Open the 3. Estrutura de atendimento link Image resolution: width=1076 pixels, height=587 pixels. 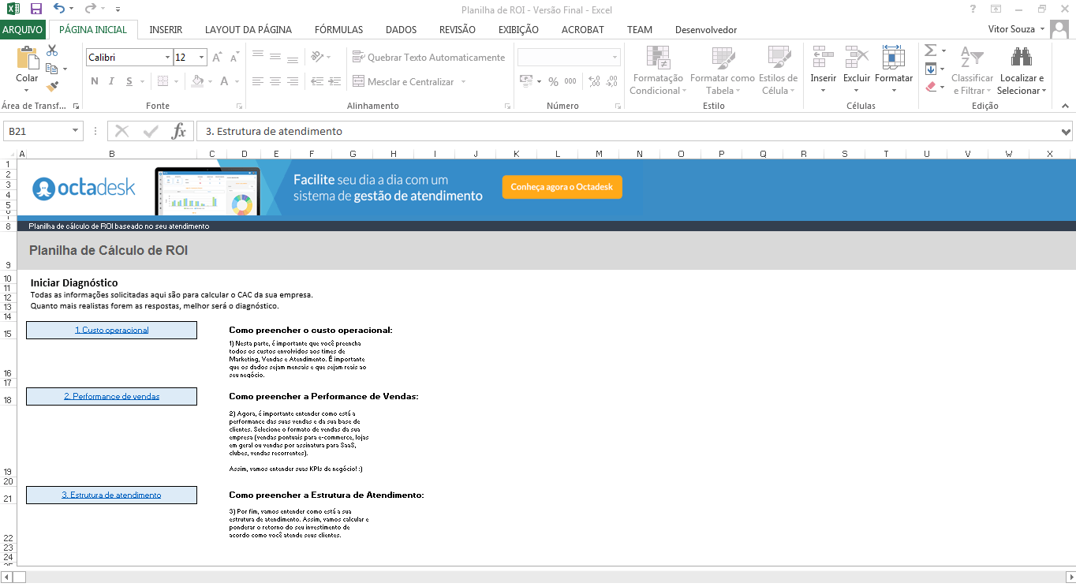tap(111, 495)
